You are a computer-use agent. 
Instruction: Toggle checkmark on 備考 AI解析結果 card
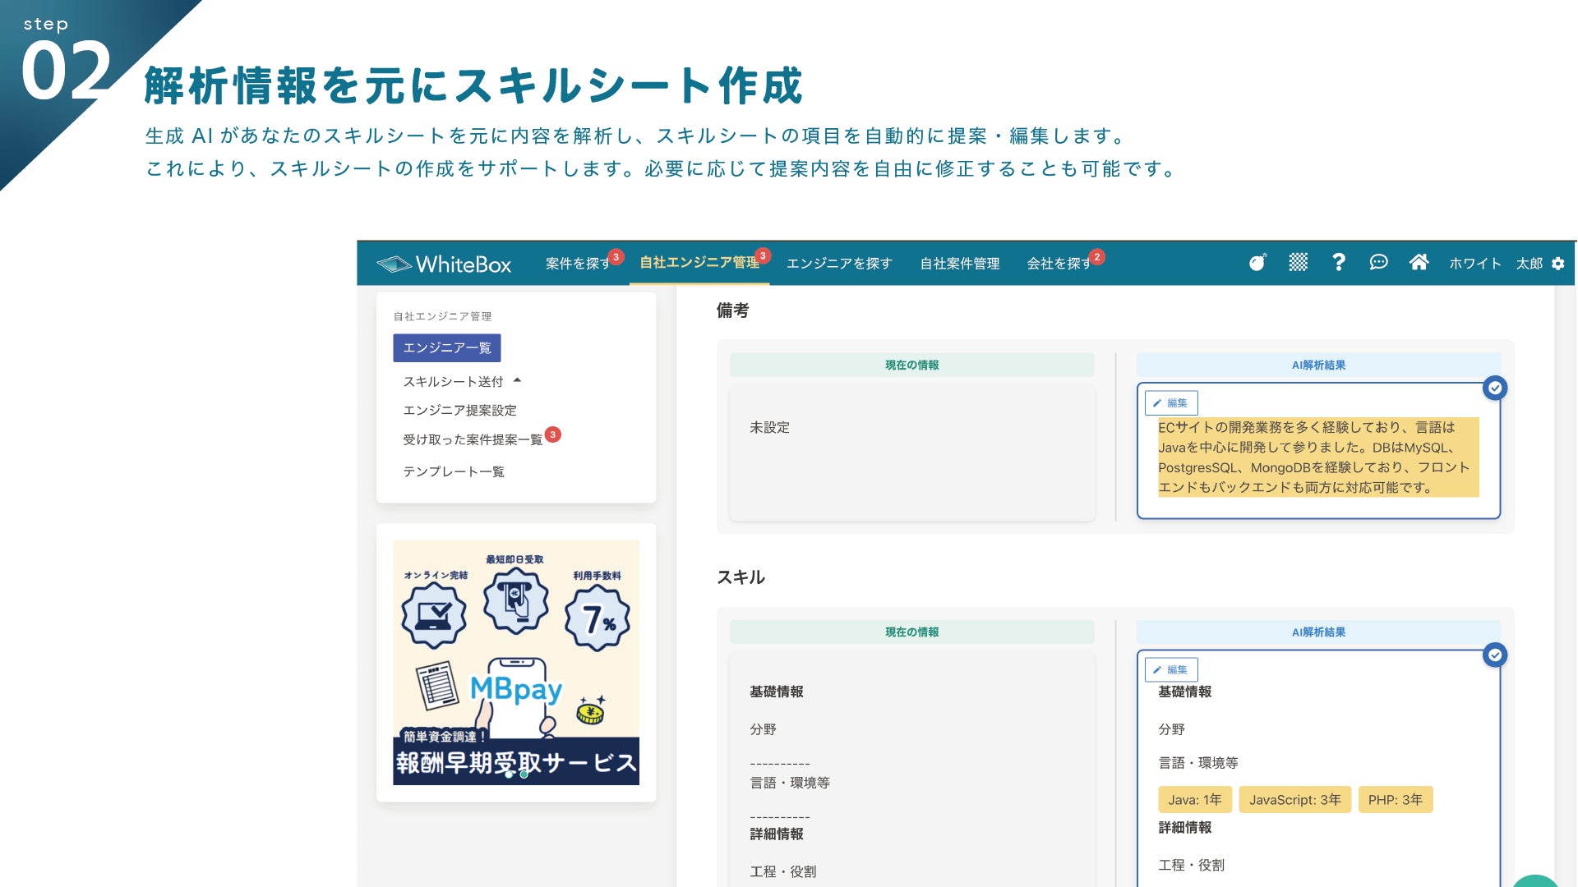click(x=1494, y=388)
